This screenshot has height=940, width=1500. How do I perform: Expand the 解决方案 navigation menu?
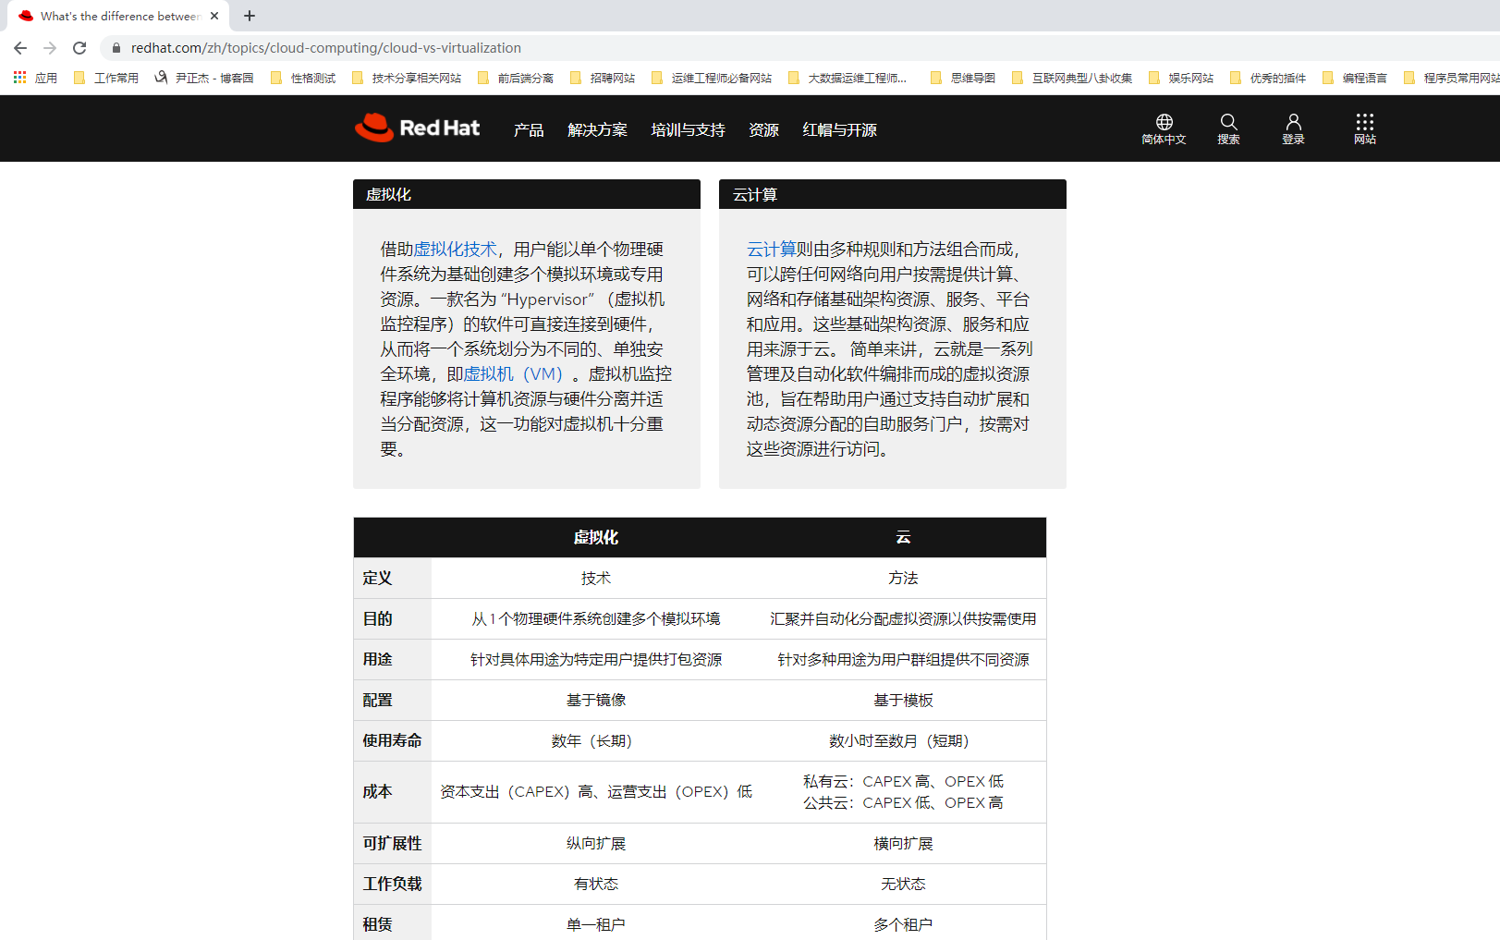[x=597, y=130]
